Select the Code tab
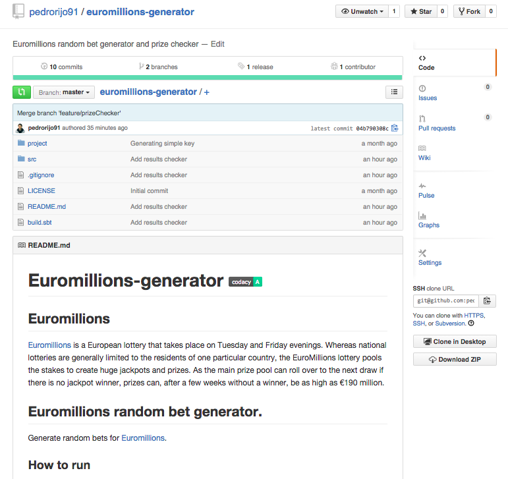 click(x=426, y=63)
